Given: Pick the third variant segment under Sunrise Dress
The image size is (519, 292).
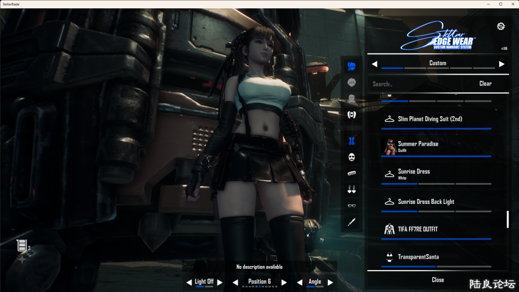Looking at the screenshot, I should [x=473, y=184].
